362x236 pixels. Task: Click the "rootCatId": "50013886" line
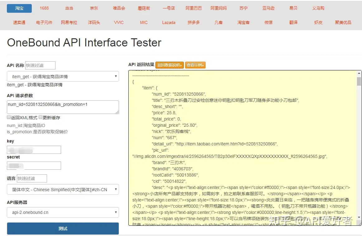tap(175, 175)
